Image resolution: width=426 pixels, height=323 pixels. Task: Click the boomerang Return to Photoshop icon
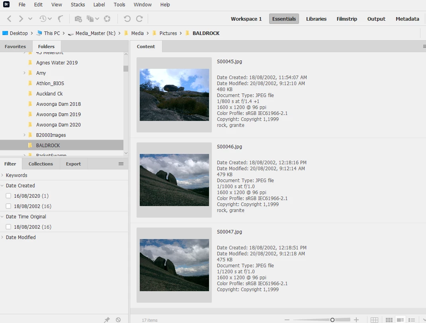point(60,19)
